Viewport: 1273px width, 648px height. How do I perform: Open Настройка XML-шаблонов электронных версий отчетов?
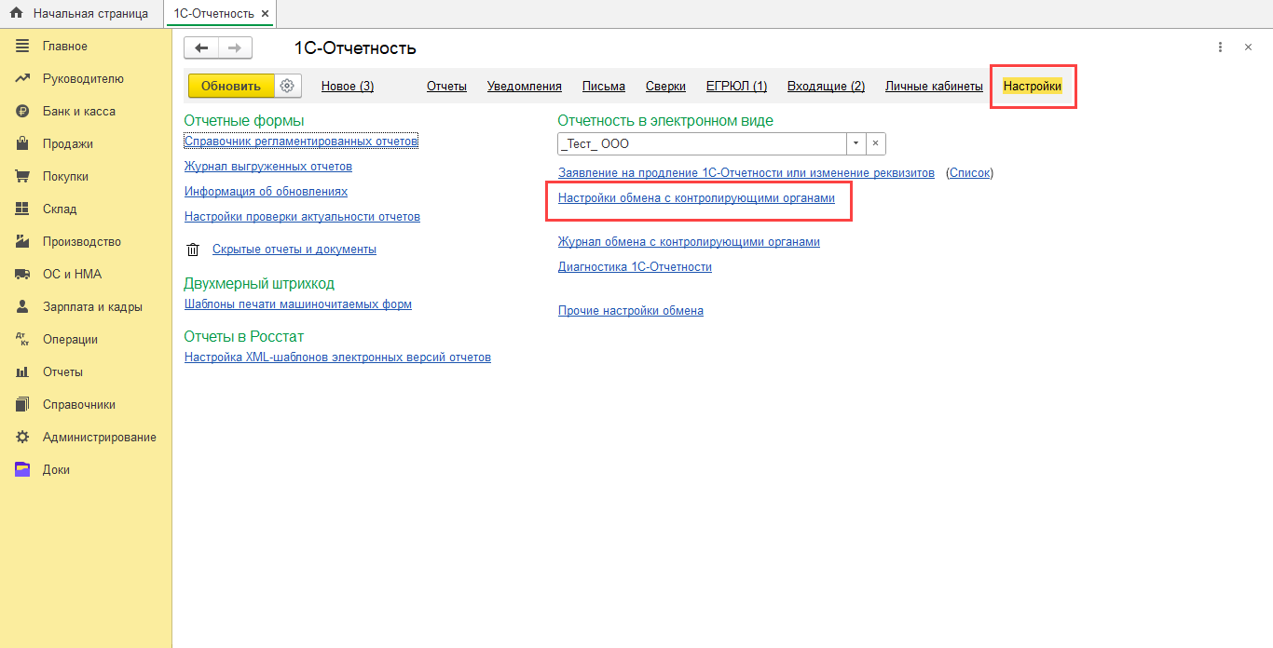337,357
